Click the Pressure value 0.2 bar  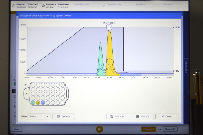coord(50,7)
